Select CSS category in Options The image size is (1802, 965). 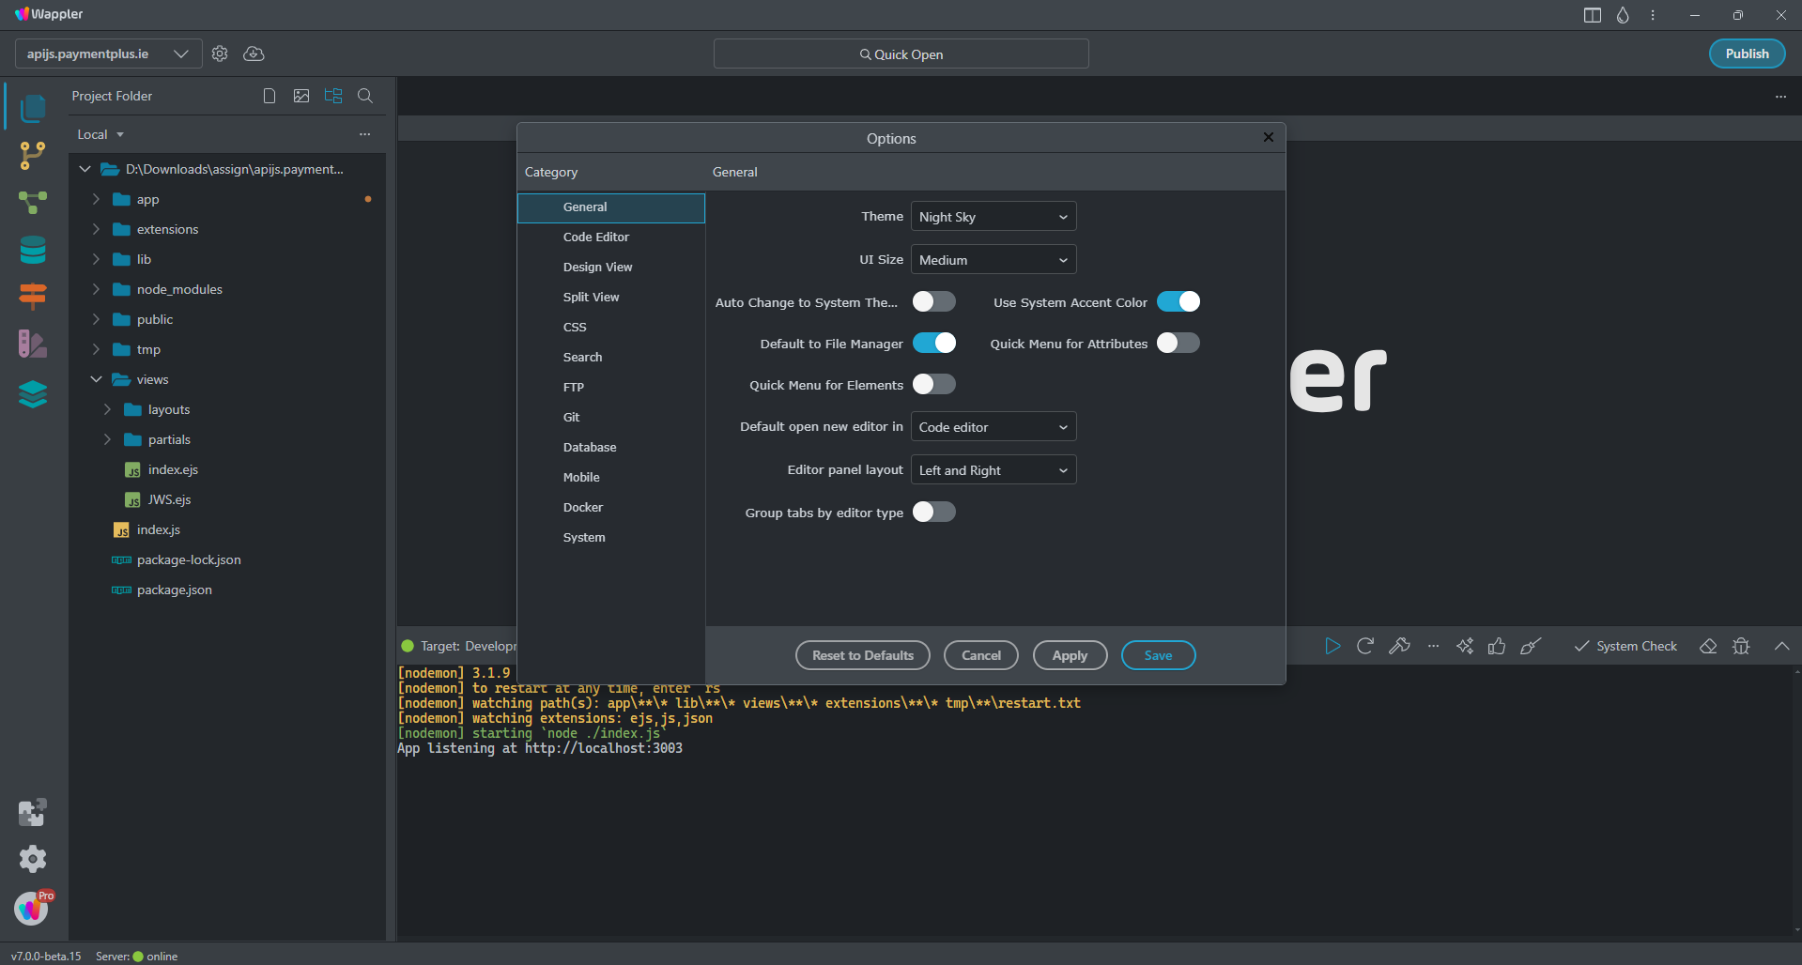611,328
